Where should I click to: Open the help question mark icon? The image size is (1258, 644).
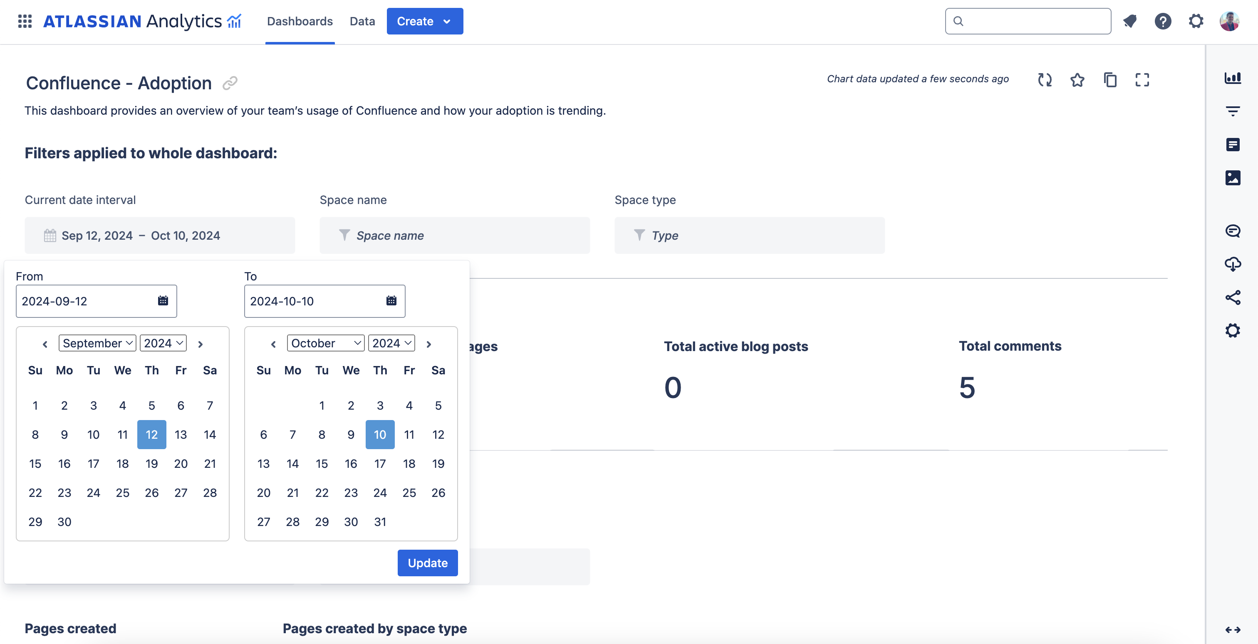coord(1163,21)
